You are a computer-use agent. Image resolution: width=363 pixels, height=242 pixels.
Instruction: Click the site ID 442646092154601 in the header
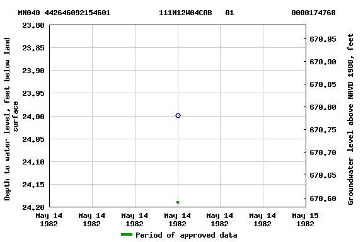pyautogui.click(x=78, y=13)
